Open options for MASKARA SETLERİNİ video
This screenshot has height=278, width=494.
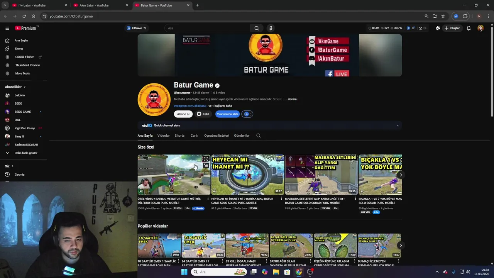pos(355,199)
